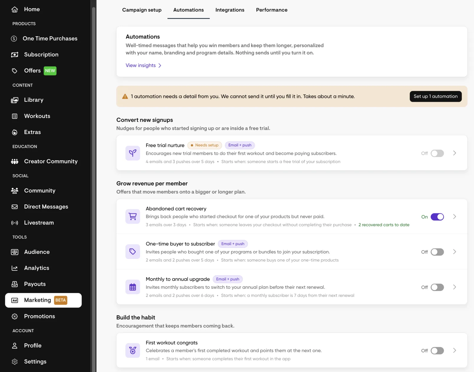Click the warning triangle in the banner
This screenshot has height=372, width=474.
[x=125, y=96]
